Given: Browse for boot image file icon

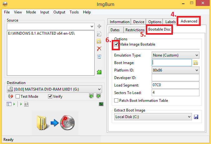Looking at the screenshot, I should [195, 63].
